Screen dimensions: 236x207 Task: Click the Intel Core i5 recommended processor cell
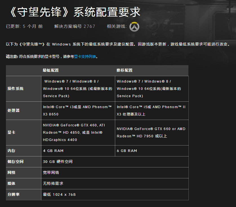pos(152,111)
